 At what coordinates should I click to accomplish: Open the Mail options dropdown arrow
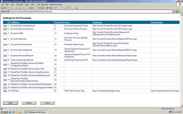pyautogui.click(x=62, y=8)
